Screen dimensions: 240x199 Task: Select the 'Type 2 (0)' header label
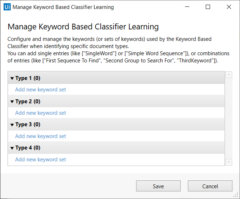tap(28, 101)
